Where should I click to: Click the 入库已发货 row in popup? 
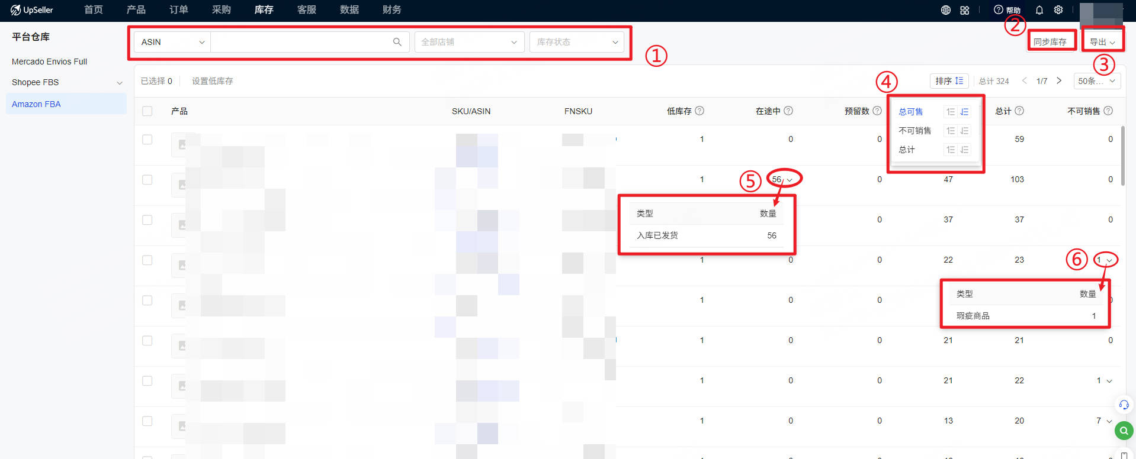pyautogui.click(x=707, y=235)
